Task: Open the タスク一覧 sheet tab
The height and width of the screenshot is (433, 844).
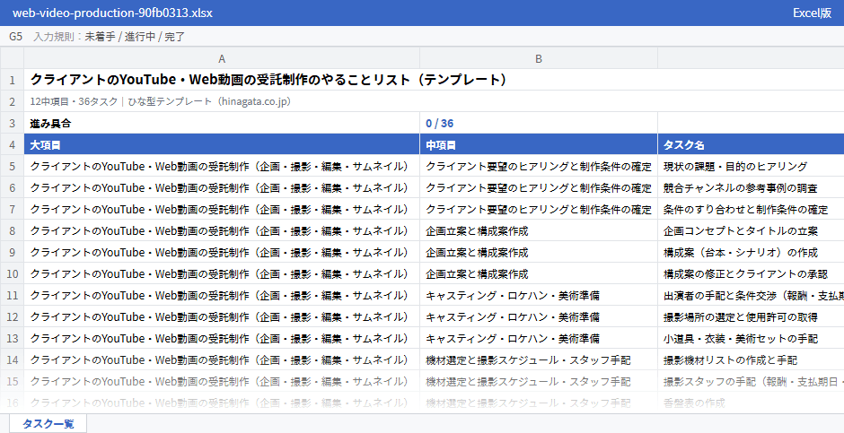Action: pyautogui.click(x=48, y=423)
